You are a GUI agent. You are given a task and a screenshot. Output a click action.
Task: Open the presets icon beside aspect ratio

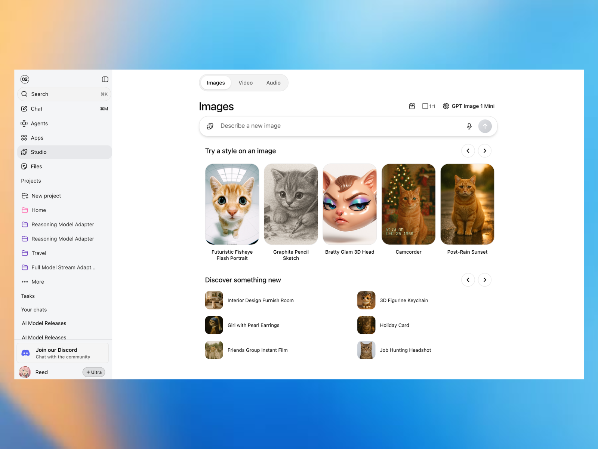(x=412, y=106)
